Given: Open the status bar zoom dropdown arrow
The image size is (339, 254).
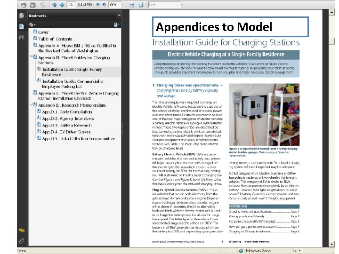Looking at the screenshot, I should pyautogui.click(x=299, y=251).
